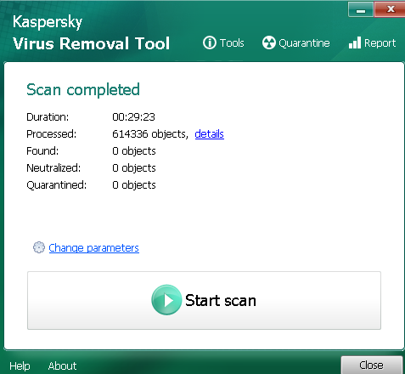405x374 pixels.
Task: Click the Kaspersky title text
Action: point(48,22)
